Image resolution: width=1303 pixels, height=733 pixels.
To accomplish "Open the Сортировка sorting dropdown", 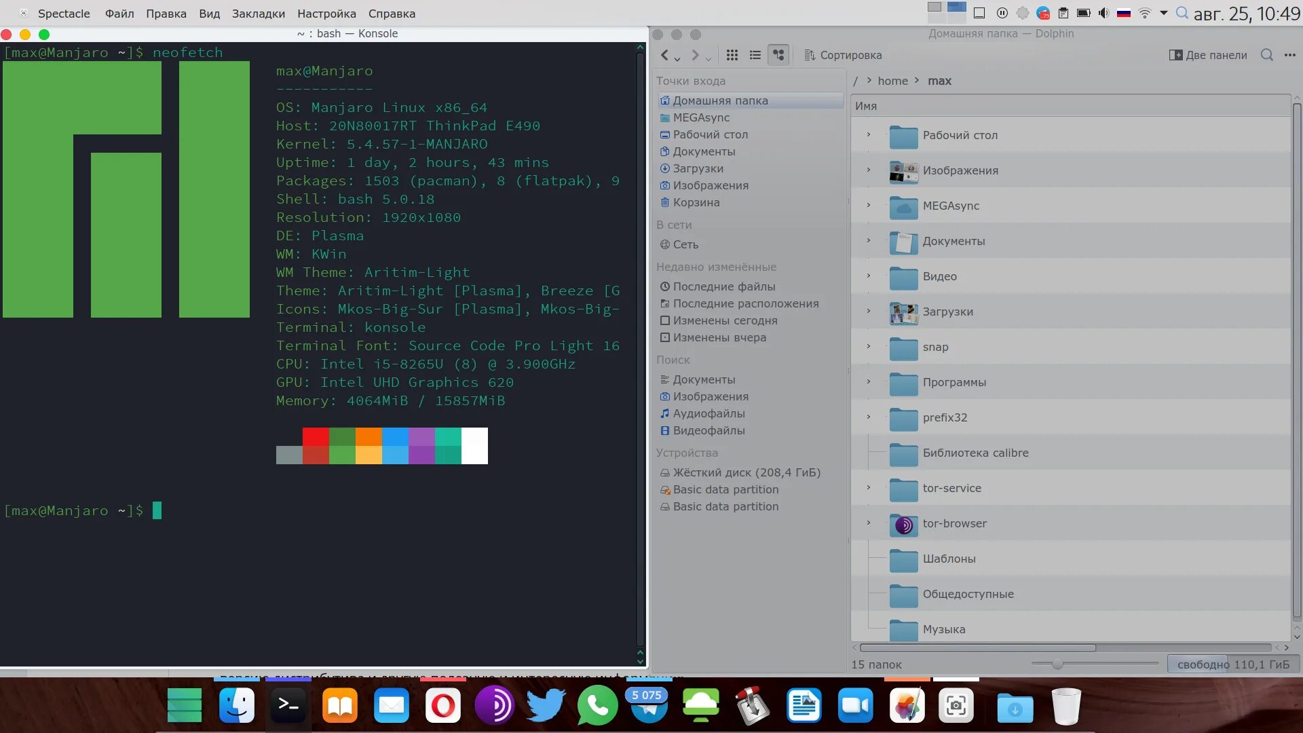I will click(x=843, y=55).
